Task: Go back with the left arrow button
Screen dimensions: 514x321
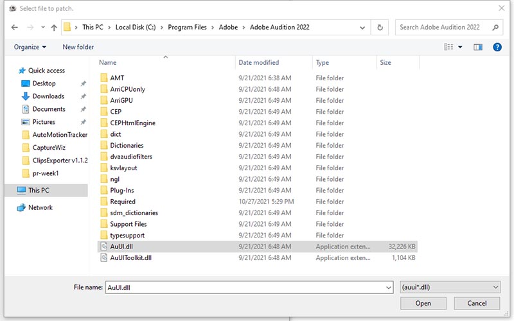Action: (x=14, y=28)
